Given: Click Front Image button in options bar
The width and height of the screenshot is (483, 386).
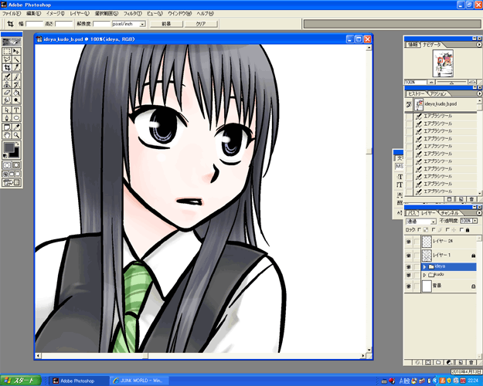Looking at the screenshot, I should [x=167, y=24].
